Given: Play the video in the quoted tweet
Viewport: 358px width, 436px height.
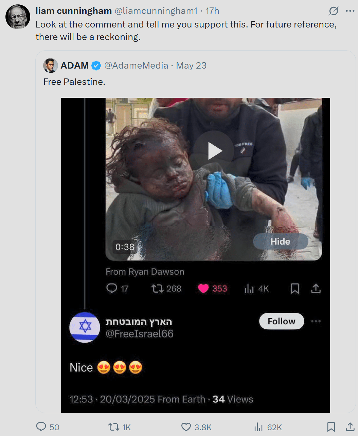Looking at the screenshot, I should tap(214, 151).
